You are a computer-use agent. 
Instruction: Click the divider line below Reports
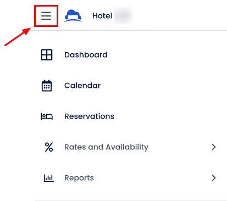click(131, 200)
